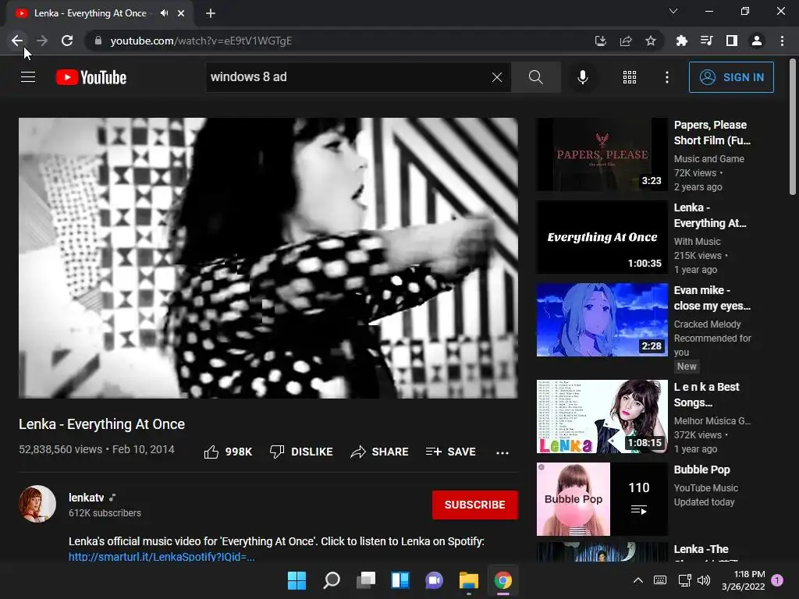799x599 pixels.
Task: Click the browser forward arrow
Action: coord(42,41)
